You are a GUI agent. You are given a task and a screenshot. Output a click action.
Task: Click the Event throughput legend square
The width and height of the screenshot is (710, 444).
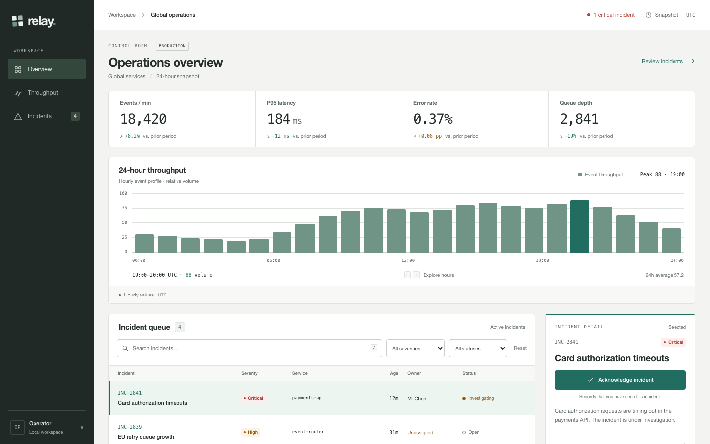tap(580, 175)
